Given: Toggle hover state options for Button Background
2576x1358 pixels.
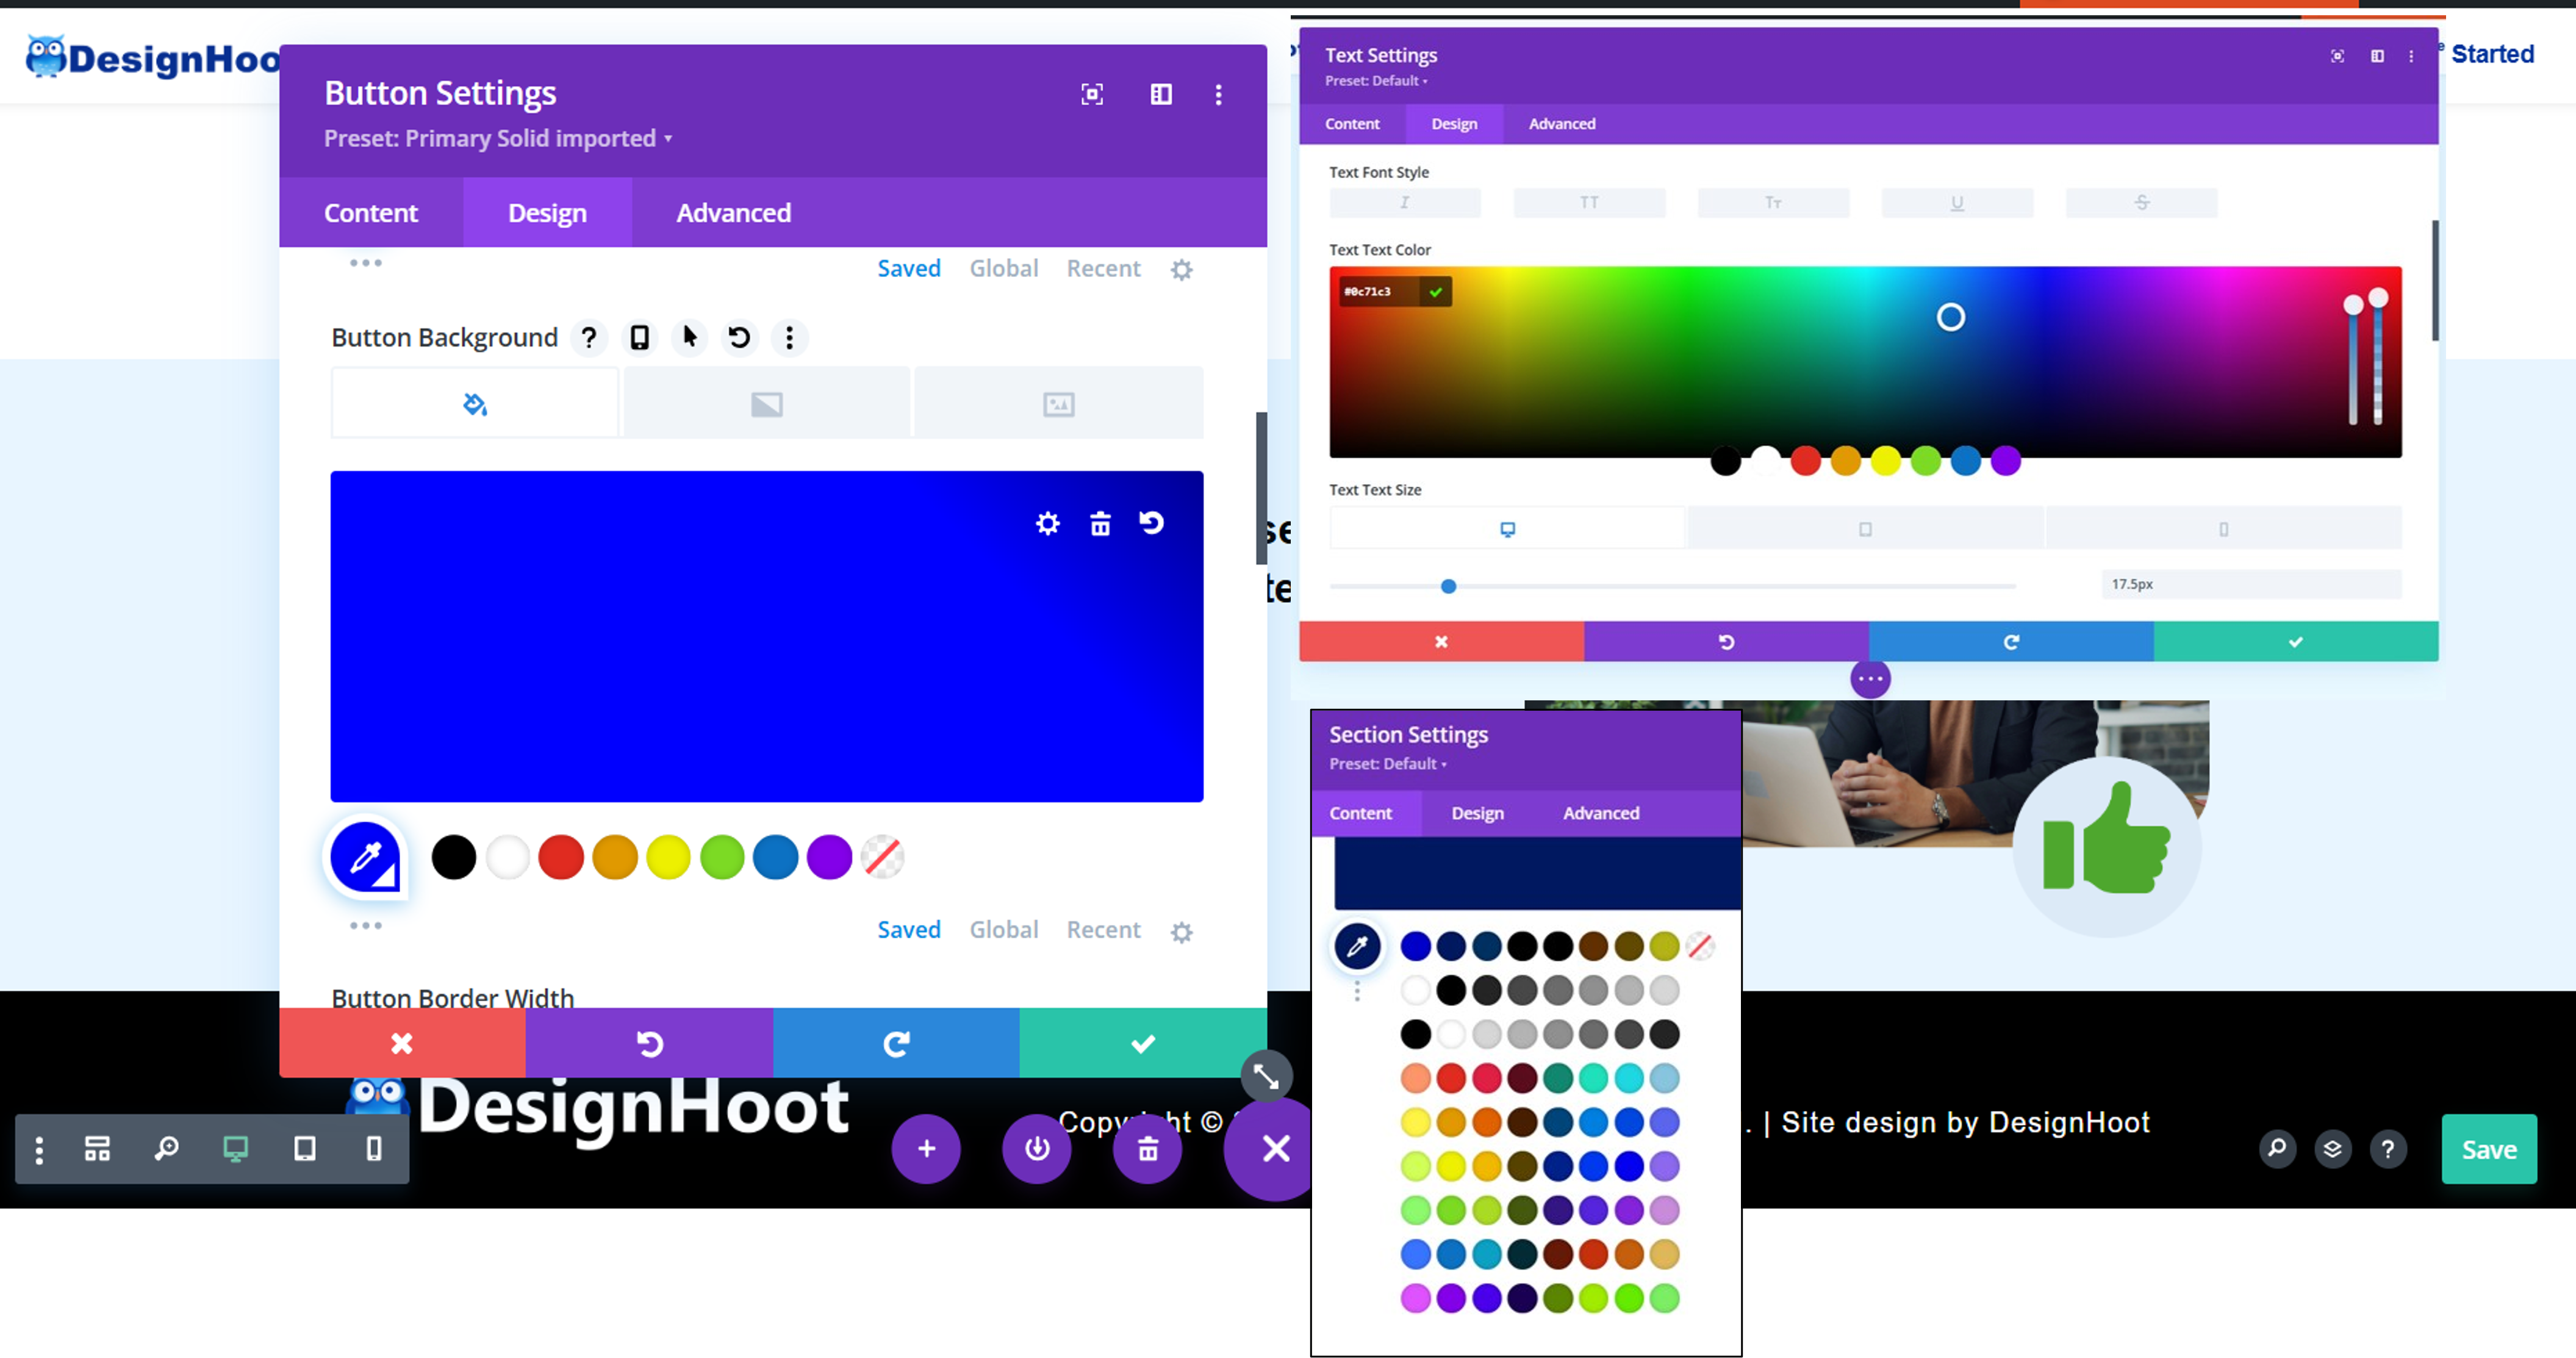Looking at the screenshot, I should (689, 337).
